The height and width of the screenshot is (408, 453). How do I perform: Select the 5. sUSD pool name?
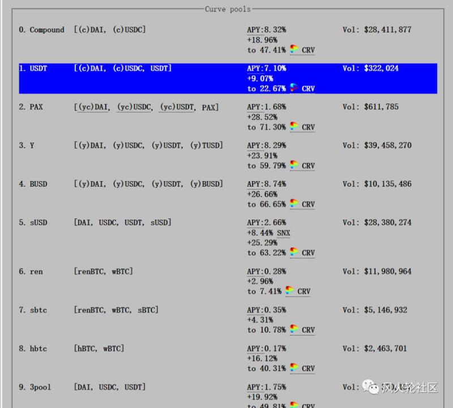(33, 223)
